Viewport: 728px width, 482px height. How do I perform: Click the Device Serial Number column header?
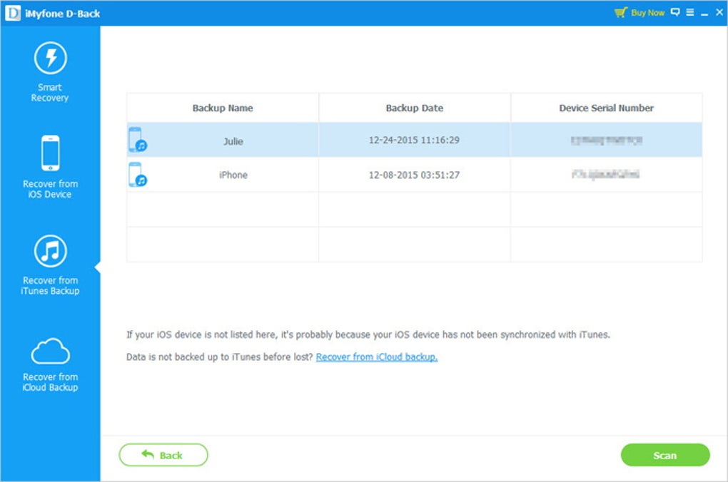click(607, 108)
